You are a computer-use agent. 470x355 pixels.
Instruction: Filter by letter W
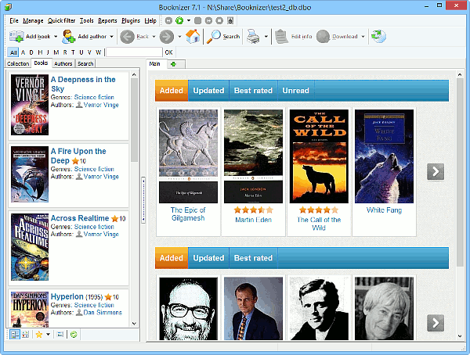point(98,52)
